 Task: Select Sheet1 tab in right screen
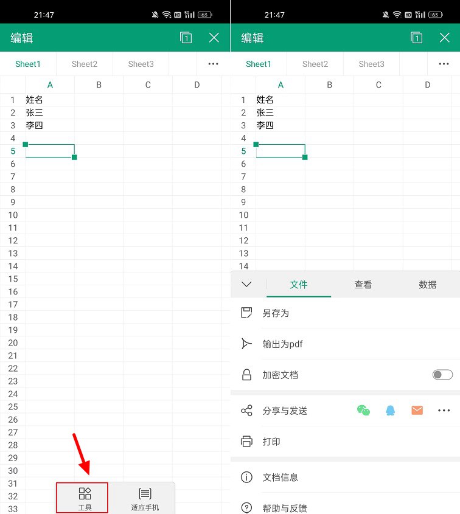pos(259,64)
